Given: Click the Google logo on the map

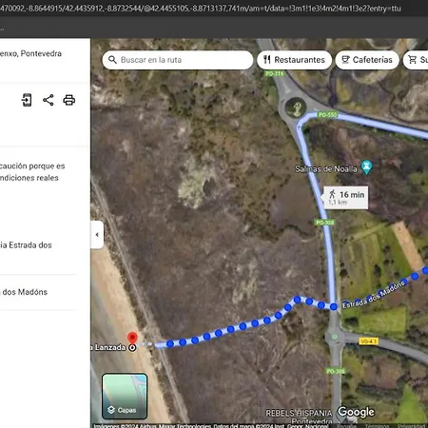Looking at the screenshot, I should tap(356, 412).
